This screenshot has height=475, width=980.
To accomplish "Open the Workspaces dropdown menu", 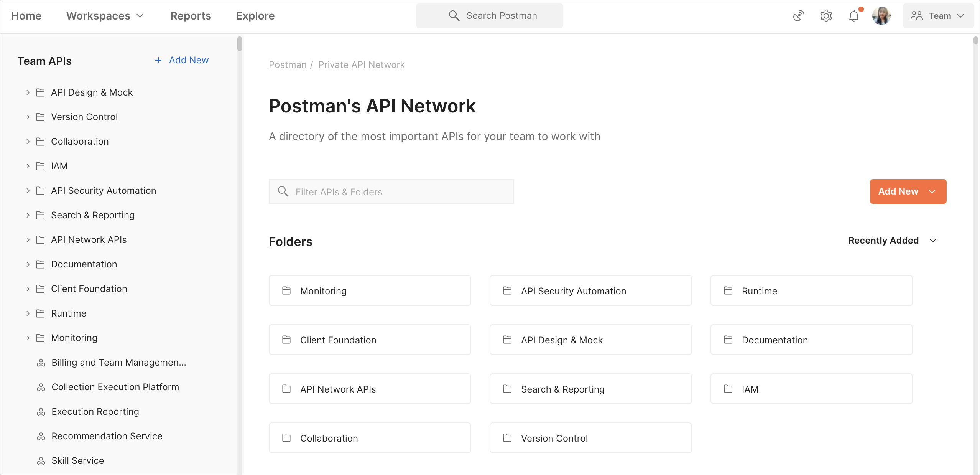I will (x=105, y=16).
